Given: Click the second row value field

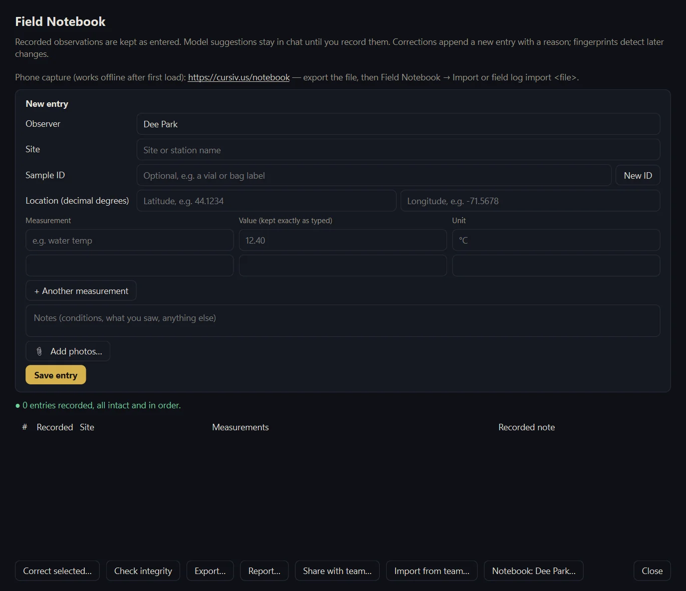Looking at the screenshot, I should 343,266.
